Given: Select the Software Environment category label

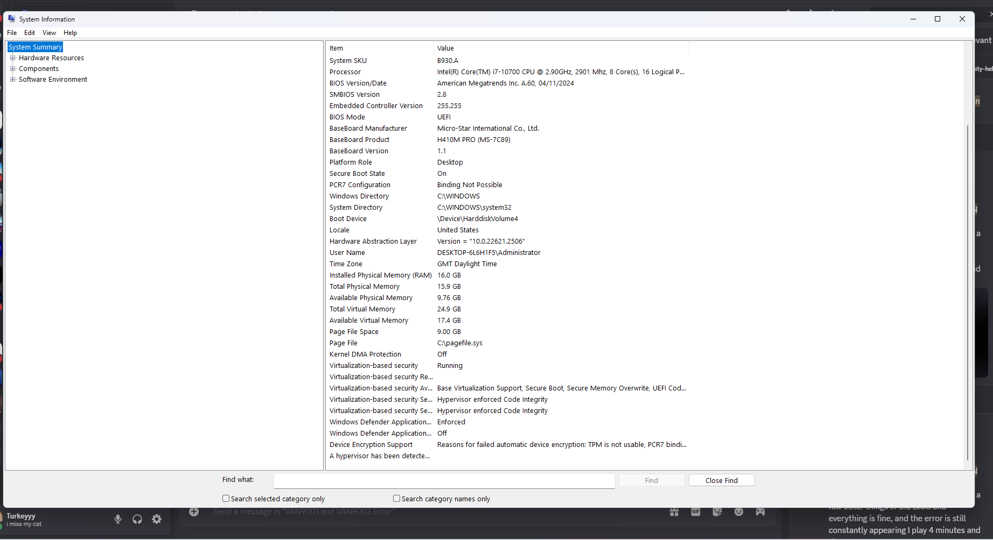Looking at the screenshot, I should 53,79.
